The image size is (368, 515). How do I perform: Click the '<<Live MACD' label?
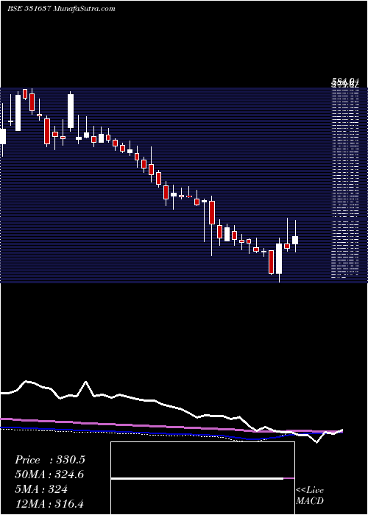point(310,495)
